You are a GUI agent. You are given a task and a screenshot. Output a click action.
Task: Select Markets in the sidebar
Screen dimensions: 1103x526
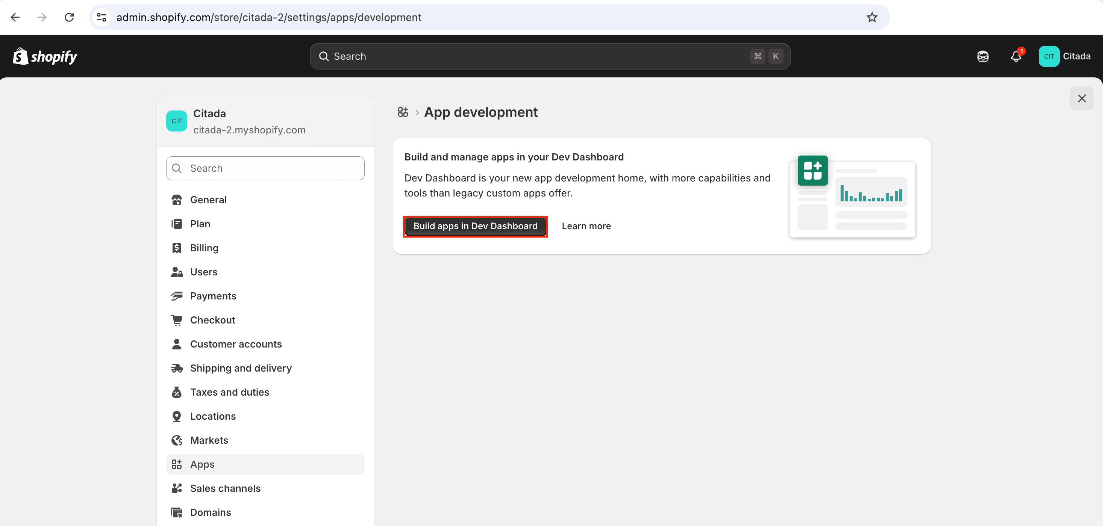(265, 440)
